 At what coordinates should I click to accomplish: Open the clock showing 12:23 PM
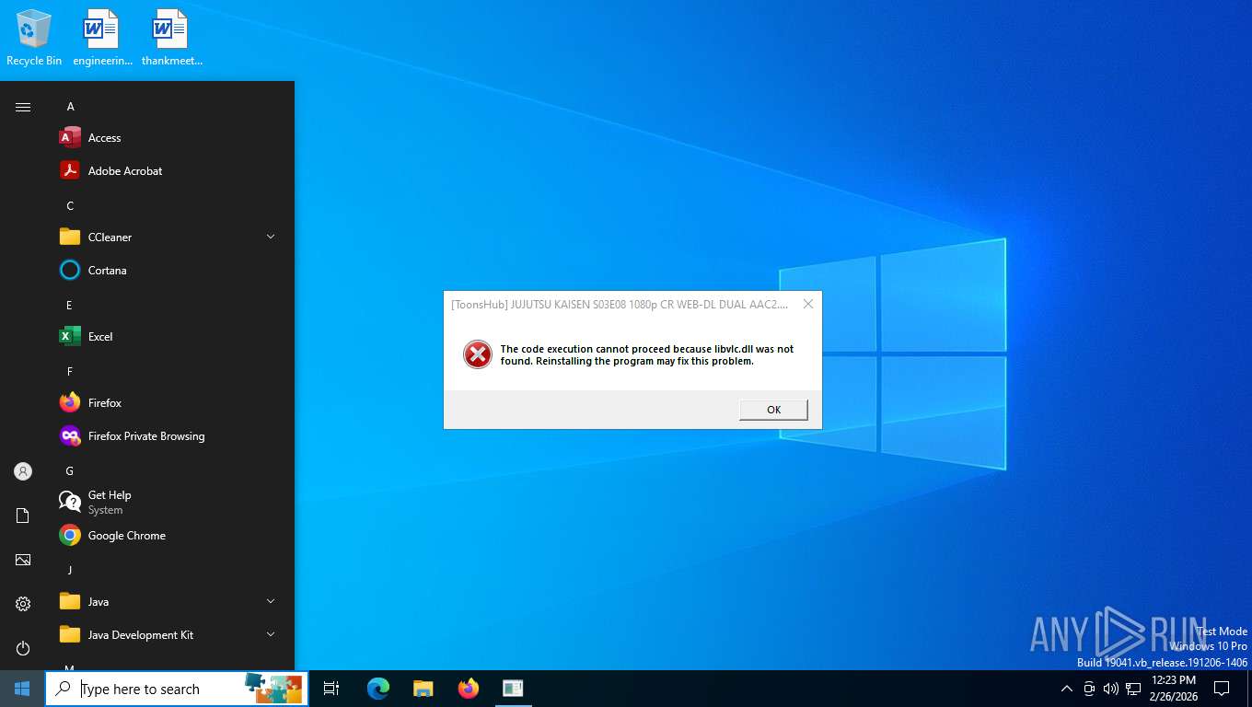(1173, 689)
